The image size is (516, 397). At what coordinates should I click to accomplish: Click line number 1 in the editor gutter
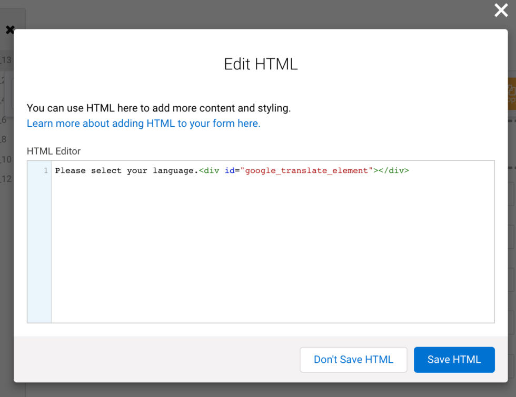(45, 170)
